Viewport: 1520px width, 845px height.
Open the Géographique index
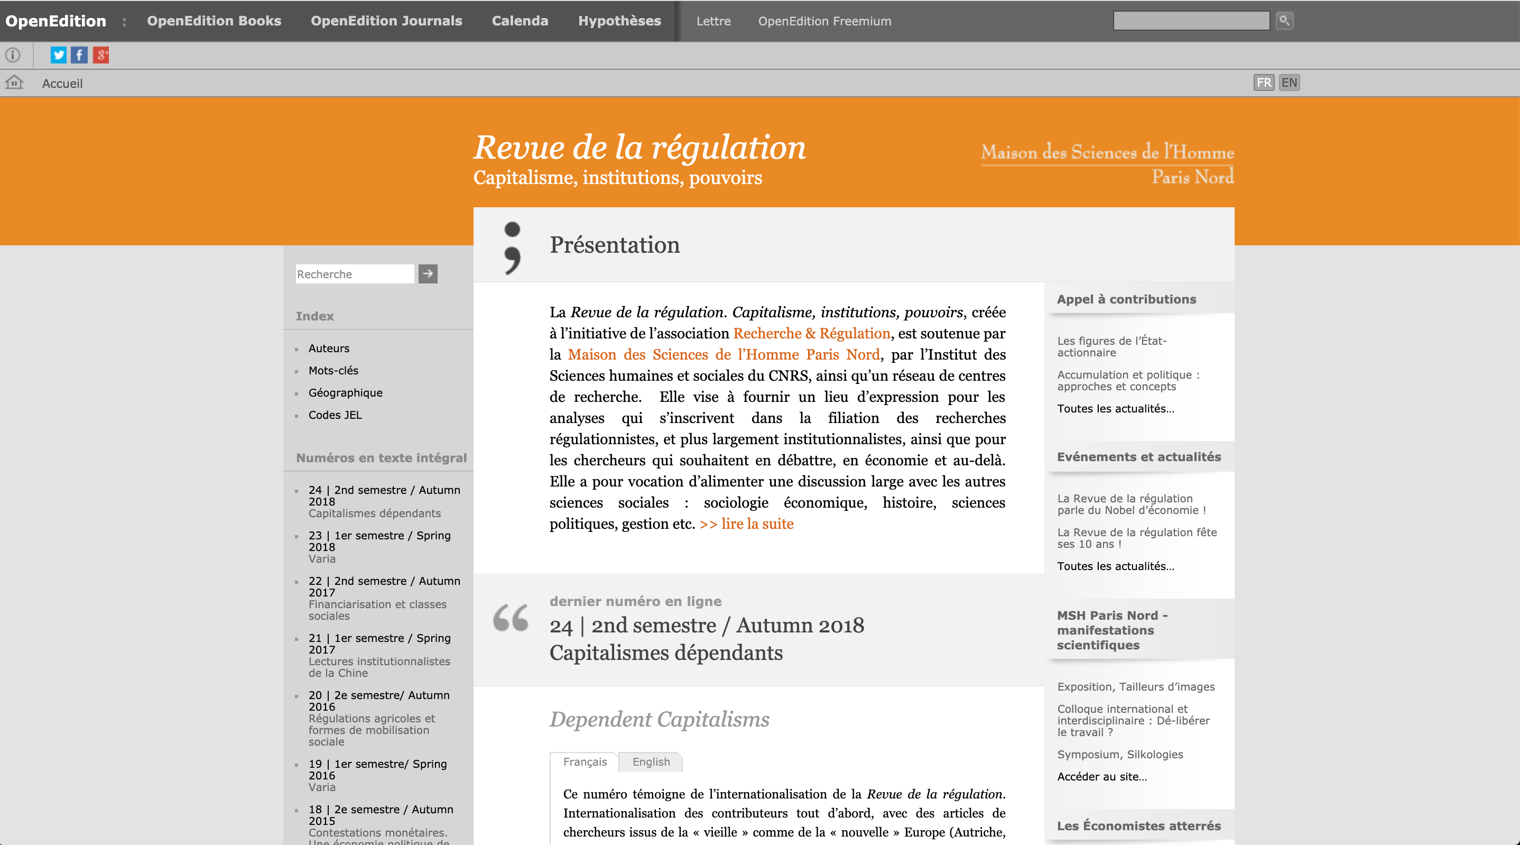click(x=345, y=393)
